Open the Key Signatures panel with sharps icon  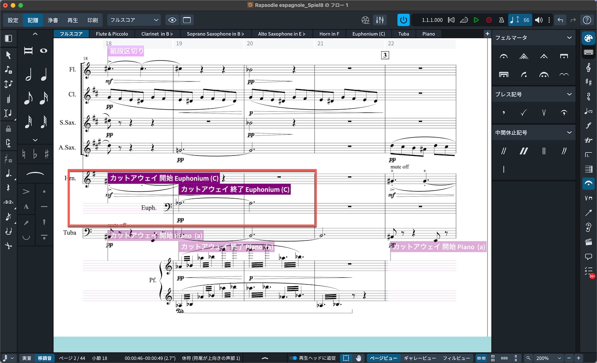click(x=588, y=82)
